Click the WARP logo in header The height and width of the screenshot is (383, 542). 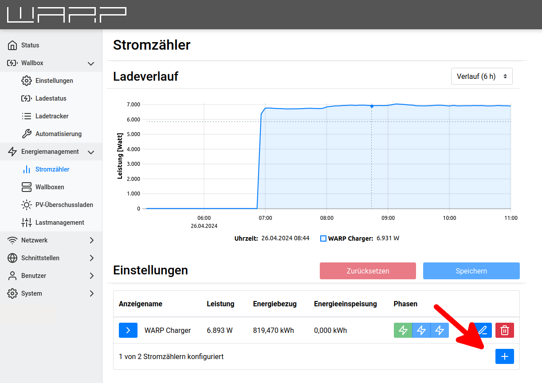pos(67,15)
